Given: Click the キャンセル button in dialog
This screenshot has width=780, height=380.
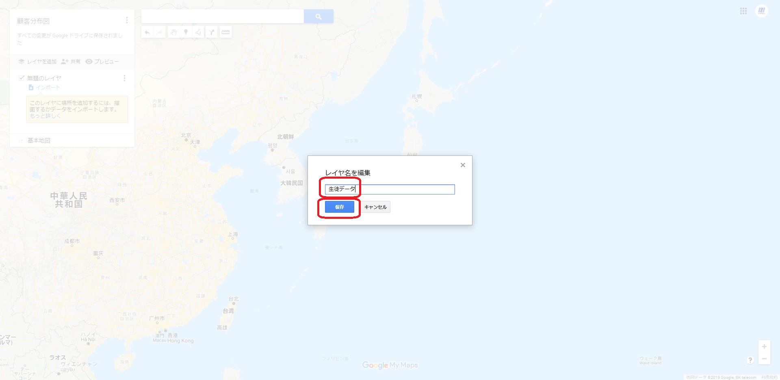Looking at the screenshot, I should point(375,207).
